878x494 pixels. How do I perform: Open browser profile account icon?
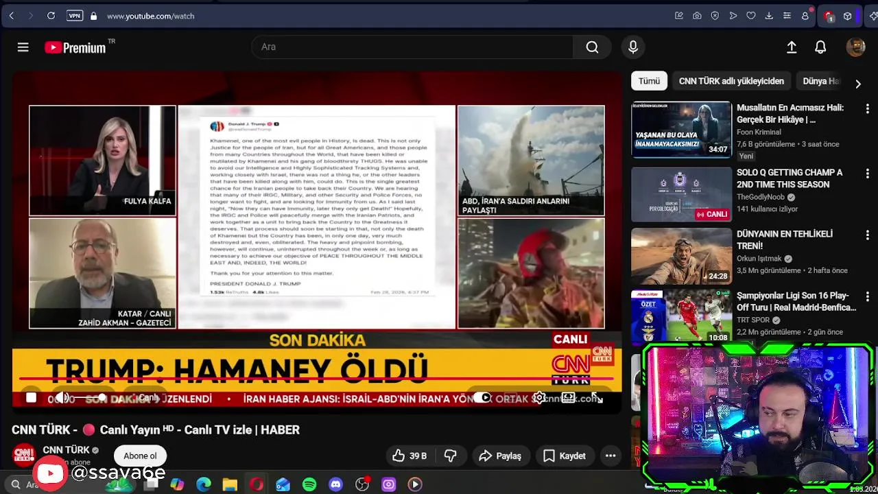click(x=805, y=16)
